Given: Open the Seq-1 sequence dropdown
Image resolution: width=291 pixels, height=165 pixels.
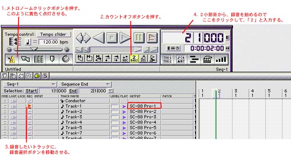Looking at the screenshot, I should click(30, 84).
